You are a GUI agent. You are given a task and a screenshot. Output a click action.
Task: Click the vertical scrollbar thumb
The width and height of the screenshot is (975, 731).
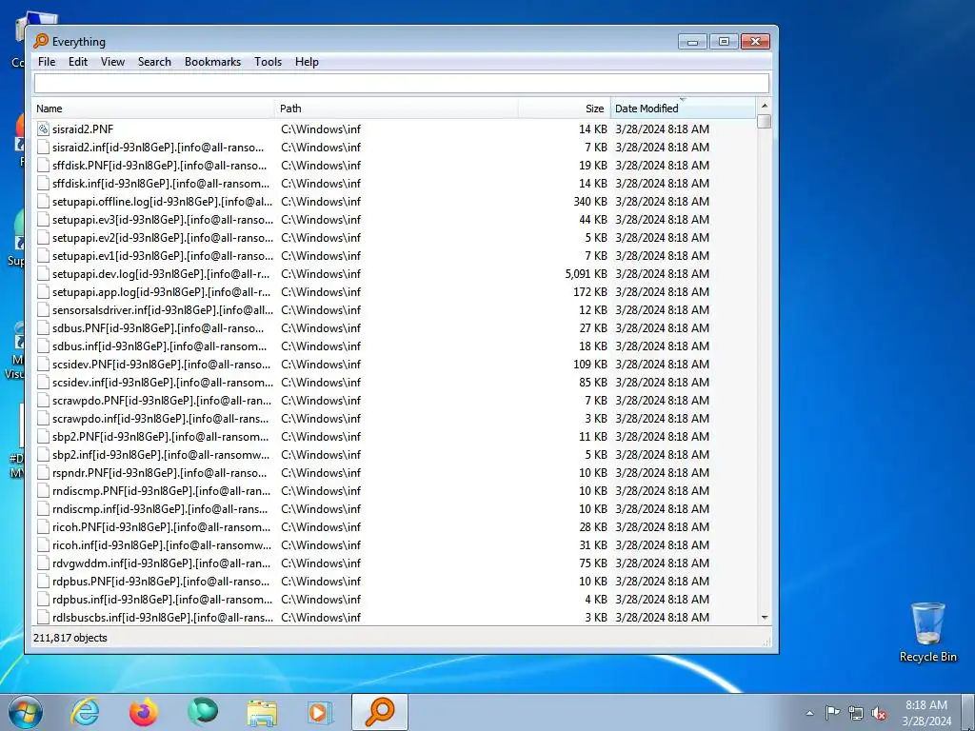click(x=765, y=121)
